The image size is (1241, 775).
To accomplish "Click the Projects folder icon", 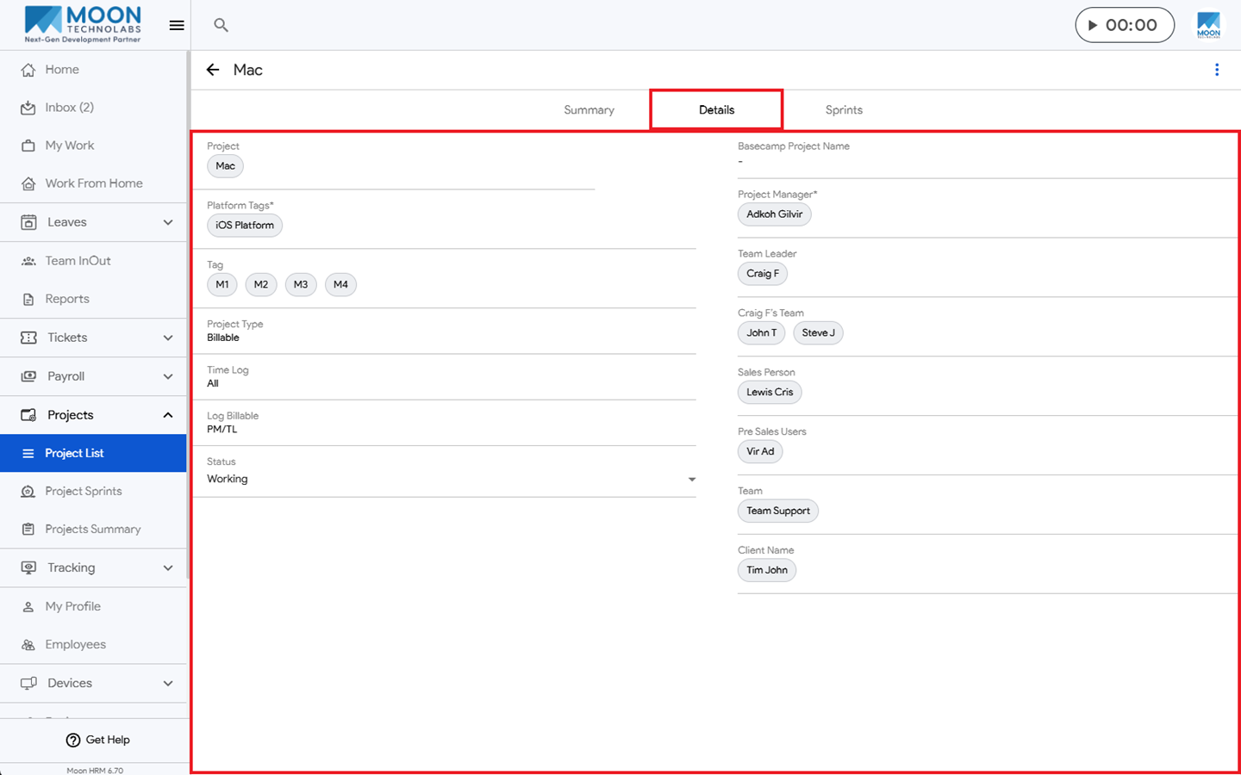I will coord(28,415).
